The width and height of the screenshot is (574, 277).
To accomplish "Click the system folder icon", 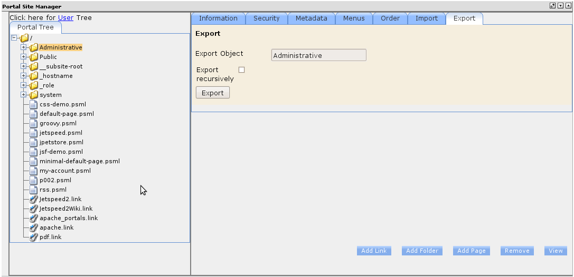I will 34,95.
